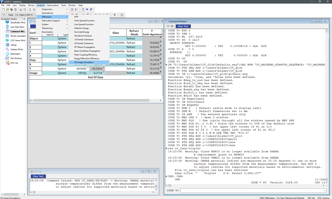Viewport: 332px width, 199px height.
Task: Select the thickness cell 85.5934
Action: [x=97, y=69]
